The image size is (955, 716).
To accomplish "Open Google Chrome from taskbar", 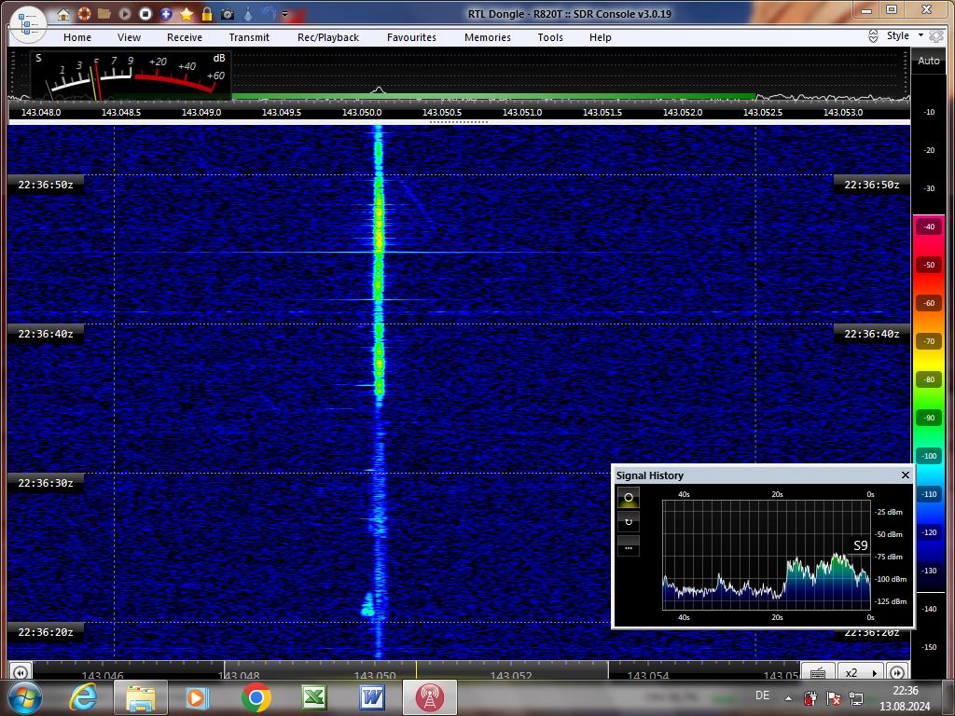I will 256,697.
